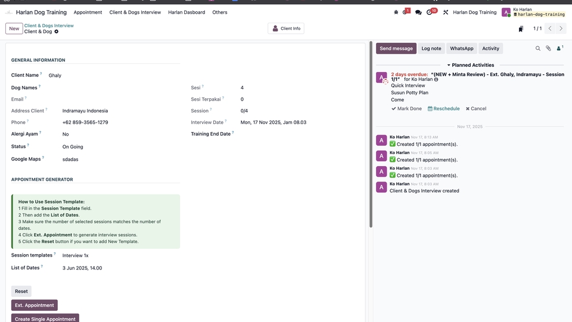Open the Status field showing On Going
This screenshot has width=572, height=322.
(x=121, y=147)
